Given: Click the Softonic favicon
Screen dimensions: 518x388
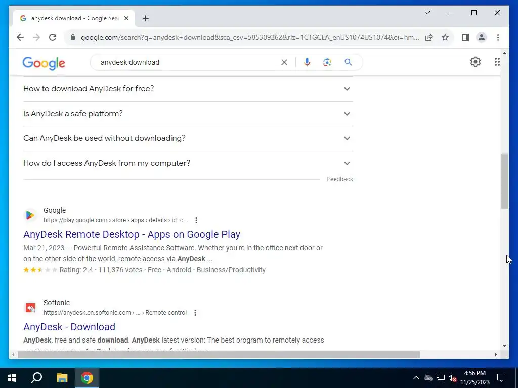Looking at the screenshot, I should click(30, 308).
